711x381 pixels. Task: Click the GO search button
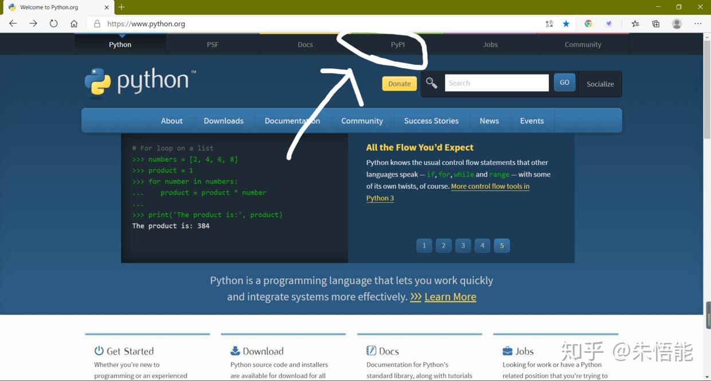coord(565,83)
